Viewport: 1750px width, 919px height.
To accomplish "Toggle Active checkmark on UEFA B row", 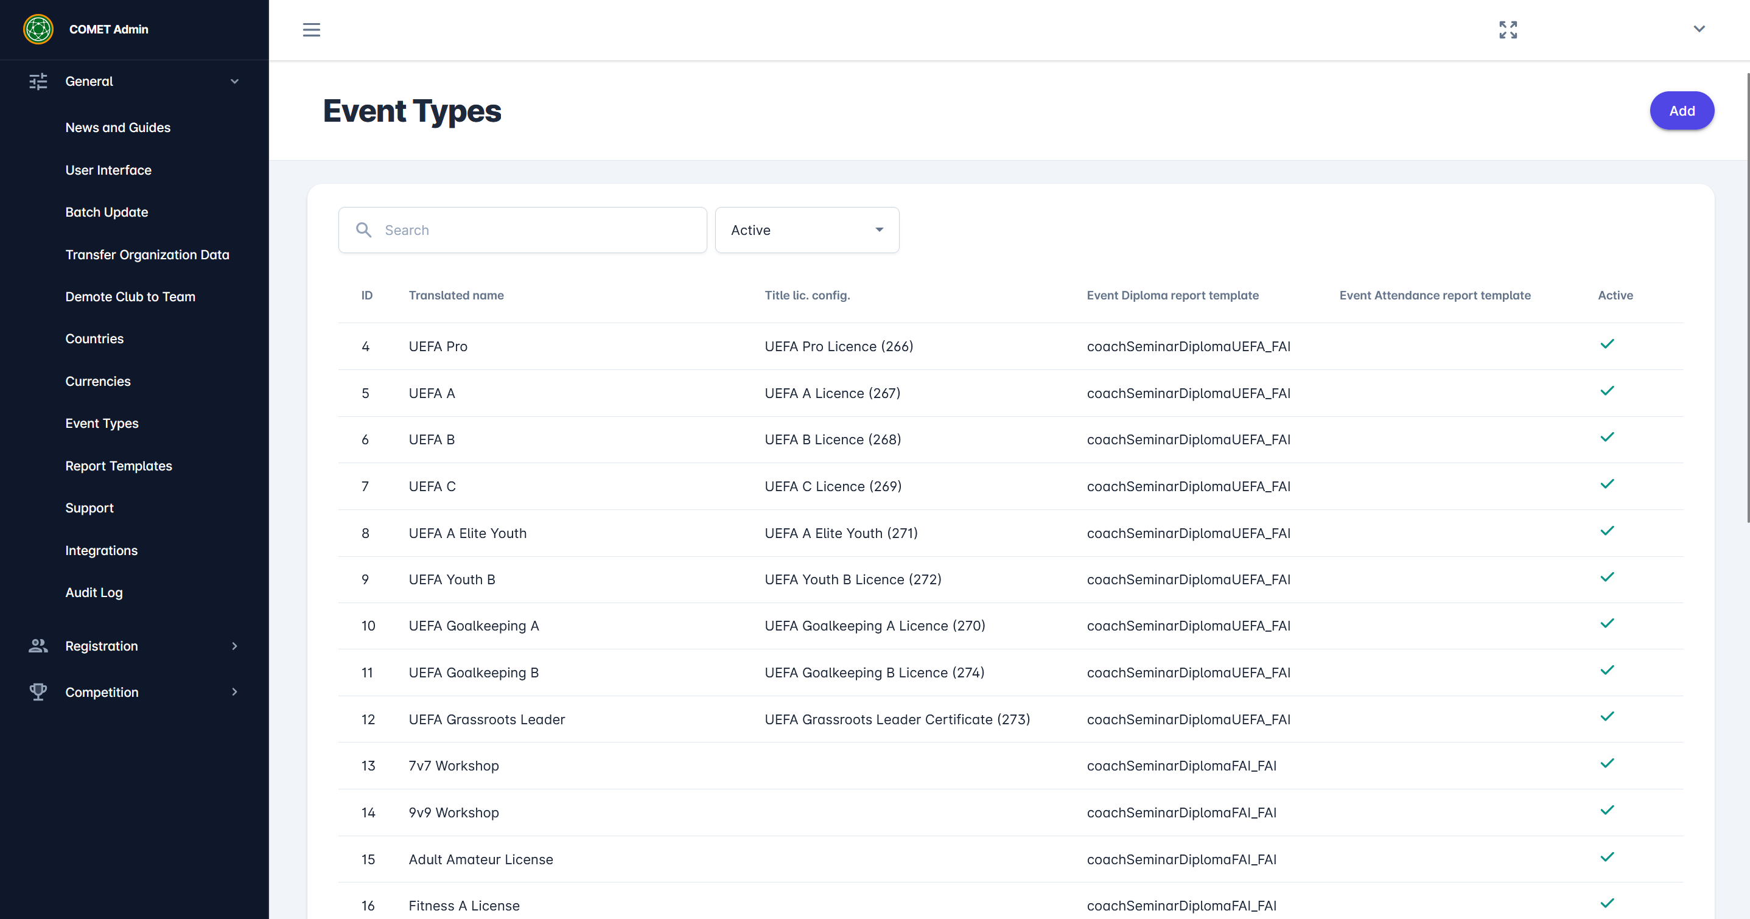I will pyautogui.click(x=1607, y=438).
